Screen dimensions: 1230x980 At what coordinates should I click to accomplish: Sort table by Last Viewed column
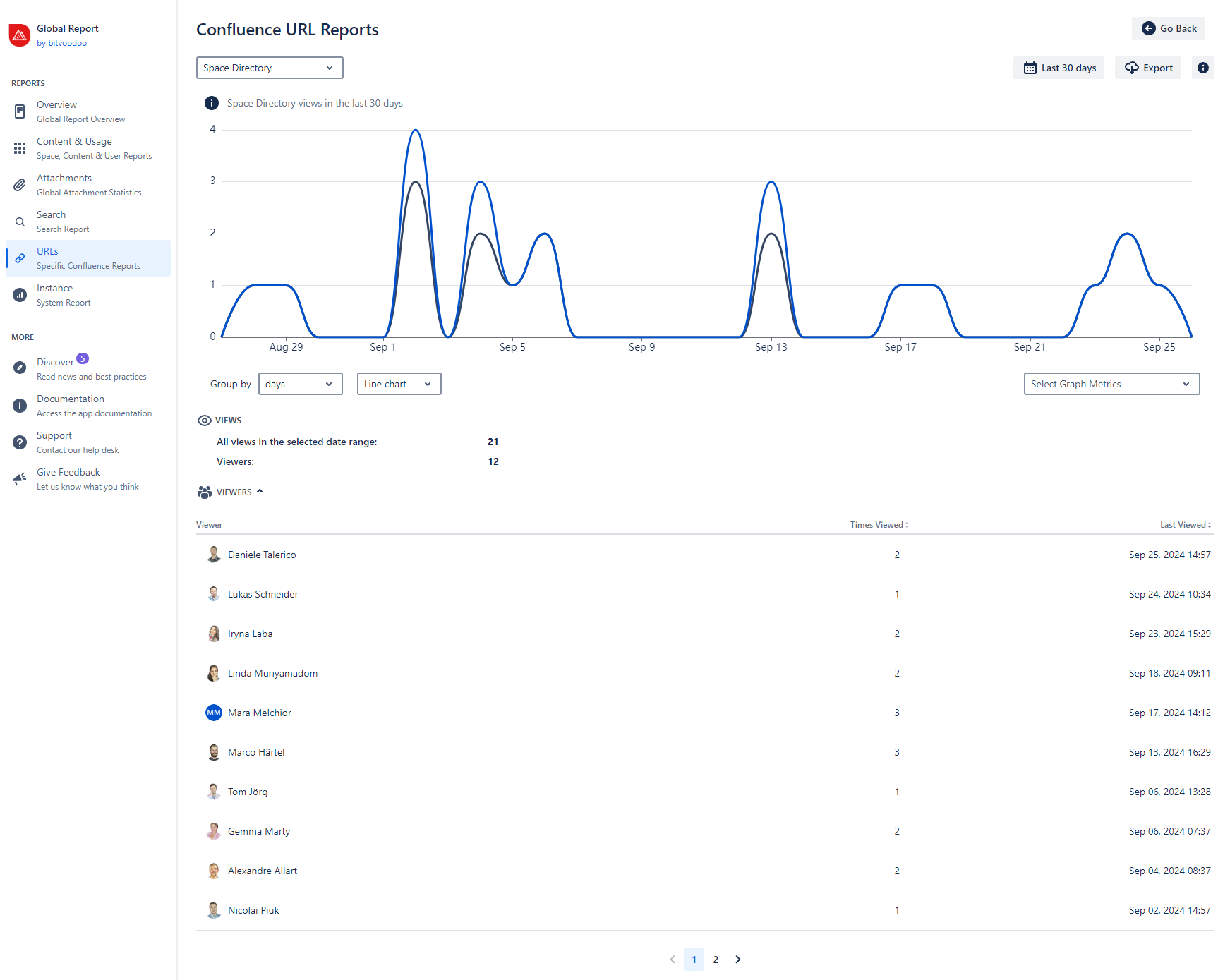tap(1185, 525)
